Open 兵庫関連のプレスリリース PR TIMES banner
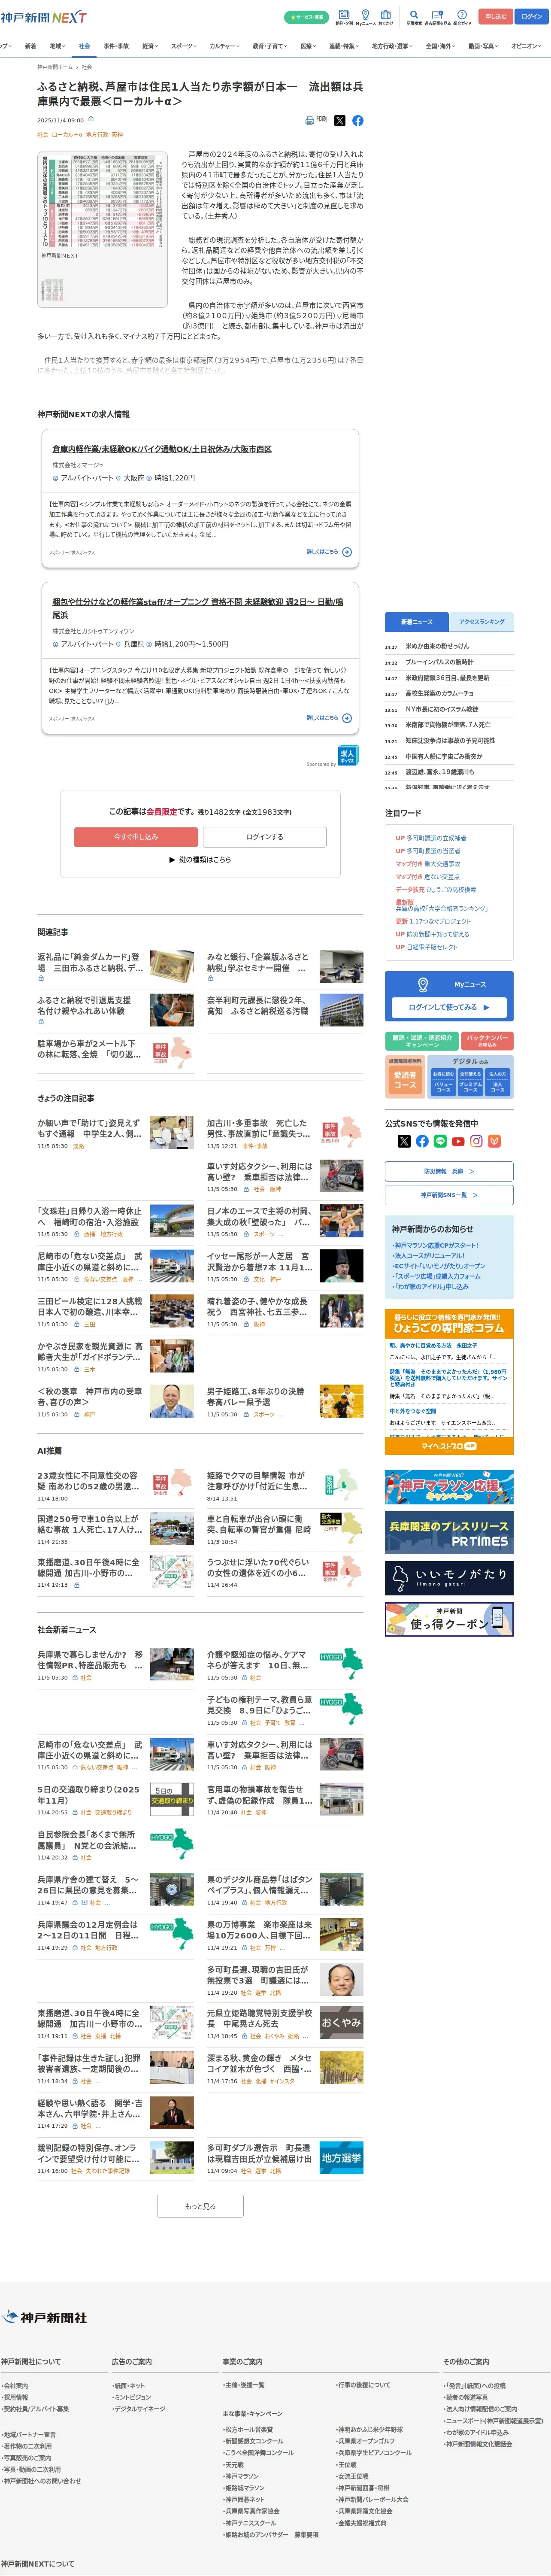Screen dimensions: 551x2576 point(449,1533)
